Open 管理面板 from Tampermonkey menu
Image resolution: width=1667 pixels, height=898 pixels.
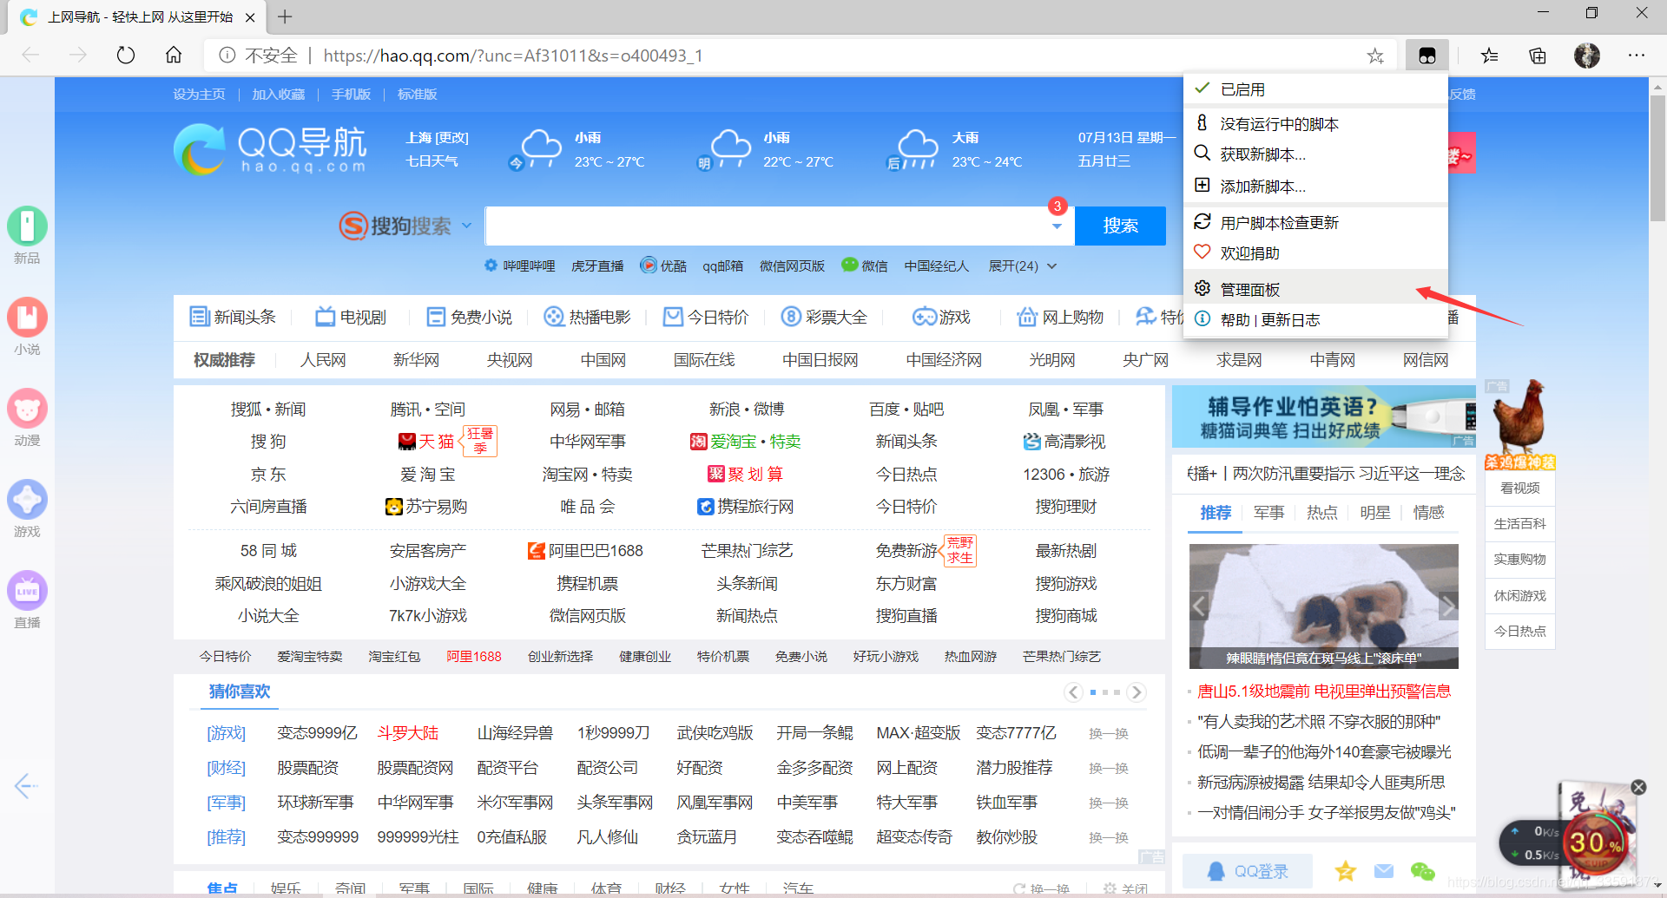[1315, 290]
